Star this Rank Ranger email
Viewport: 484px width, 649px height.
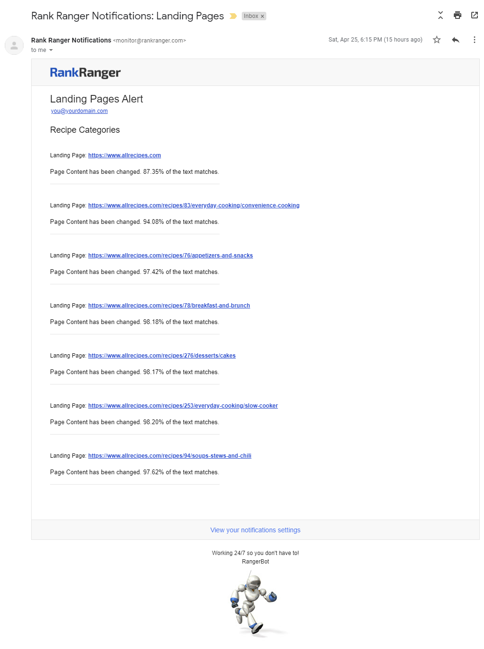[x=437, y=40]
